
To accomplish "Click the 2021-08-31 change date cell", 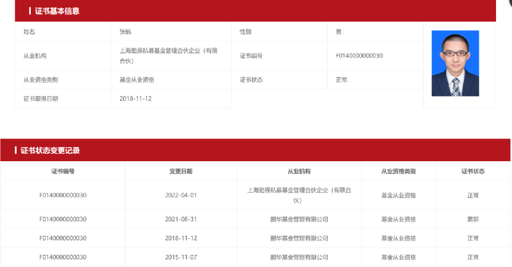I will pyautogui.click(x=180, y=219).
